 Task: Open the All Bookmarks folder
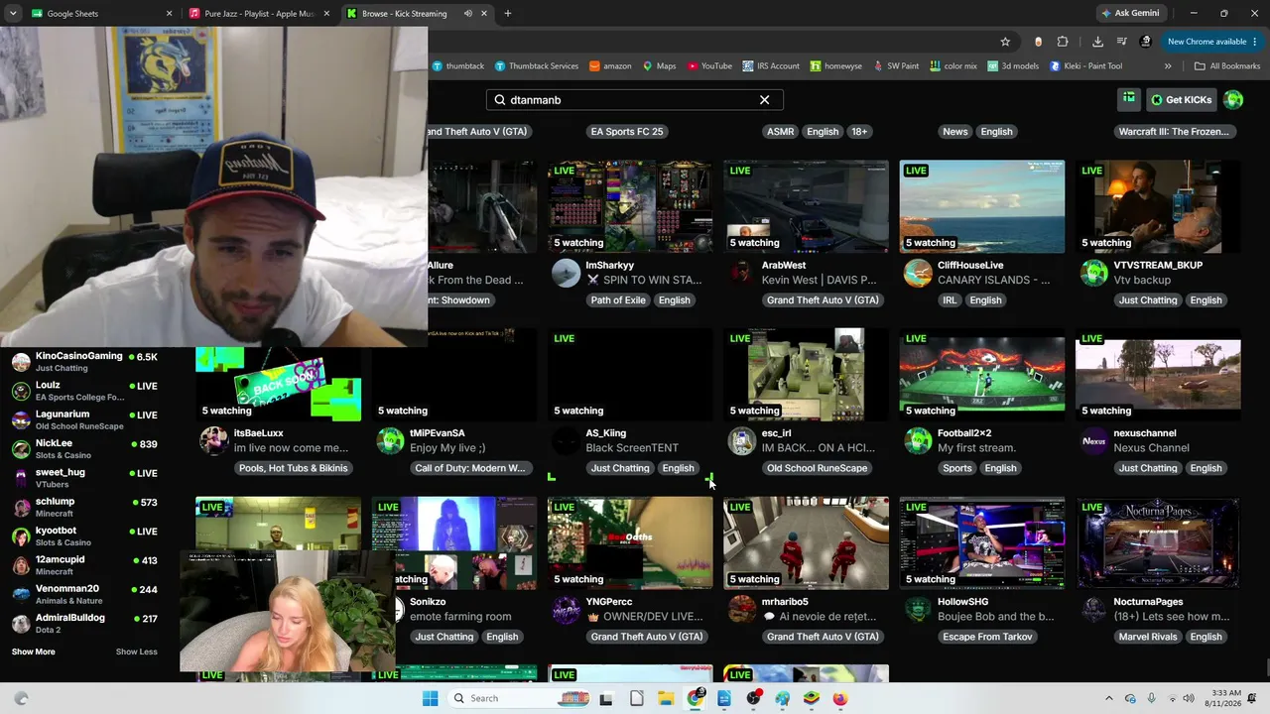[1227, 66]
